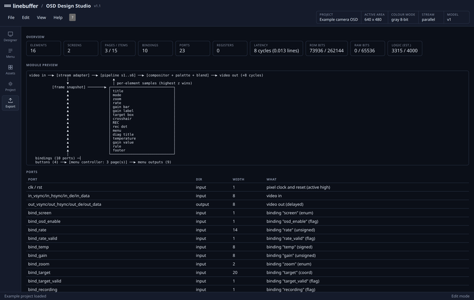Open the Assets sidebar panel
The height and width of the screenshot is (300, 474).
pyautogui.click(x=10, y=69)
